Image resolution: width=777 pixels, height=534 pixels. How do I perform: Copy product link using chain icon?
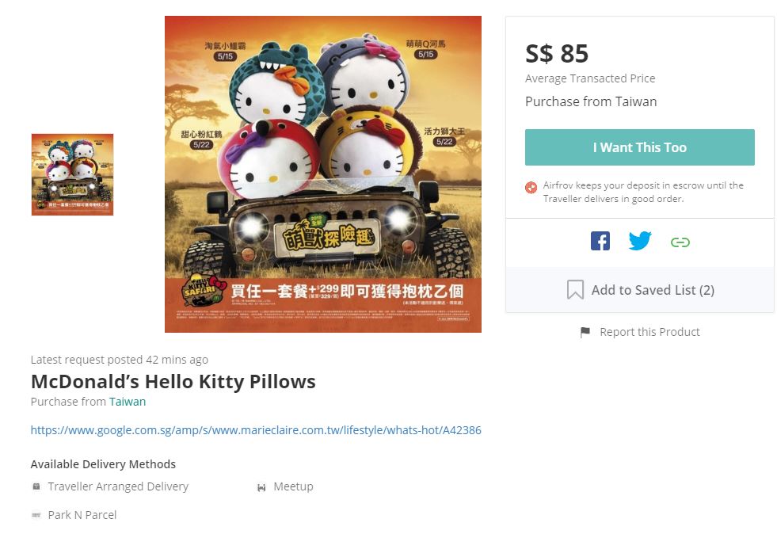680,242
